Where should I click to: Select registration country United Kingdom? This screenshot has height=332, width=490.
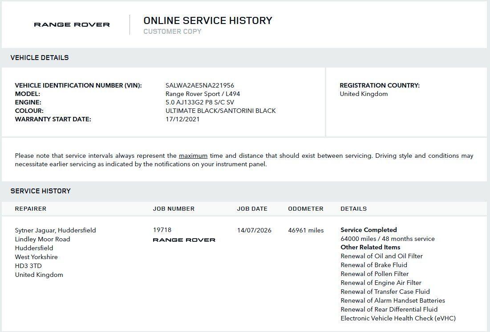click(x=364, y=94)
